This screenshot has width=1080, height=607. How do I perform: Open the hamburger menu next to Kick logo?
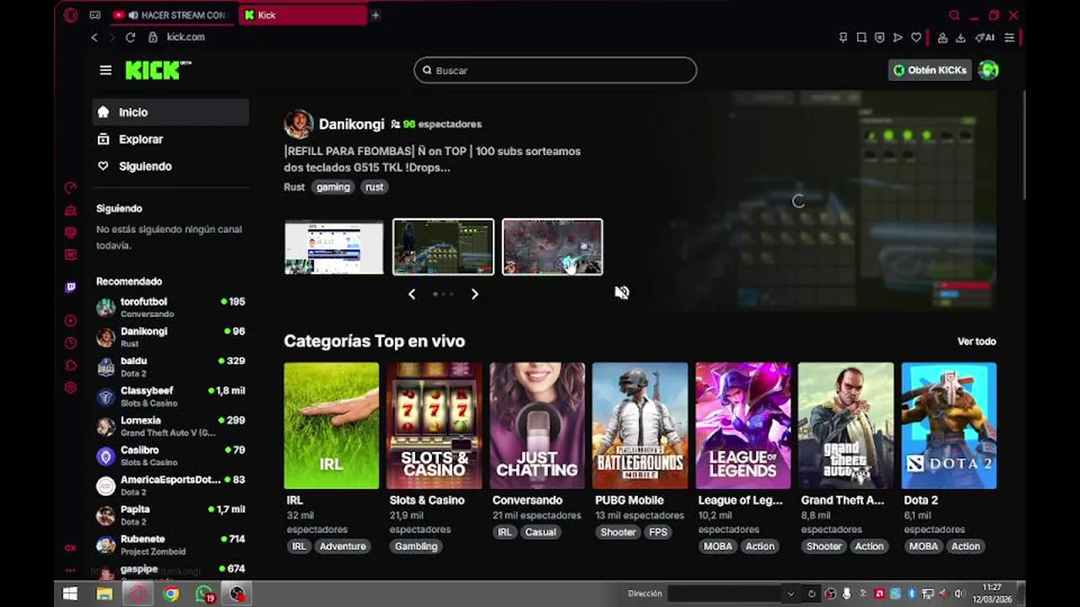(105, 70)
